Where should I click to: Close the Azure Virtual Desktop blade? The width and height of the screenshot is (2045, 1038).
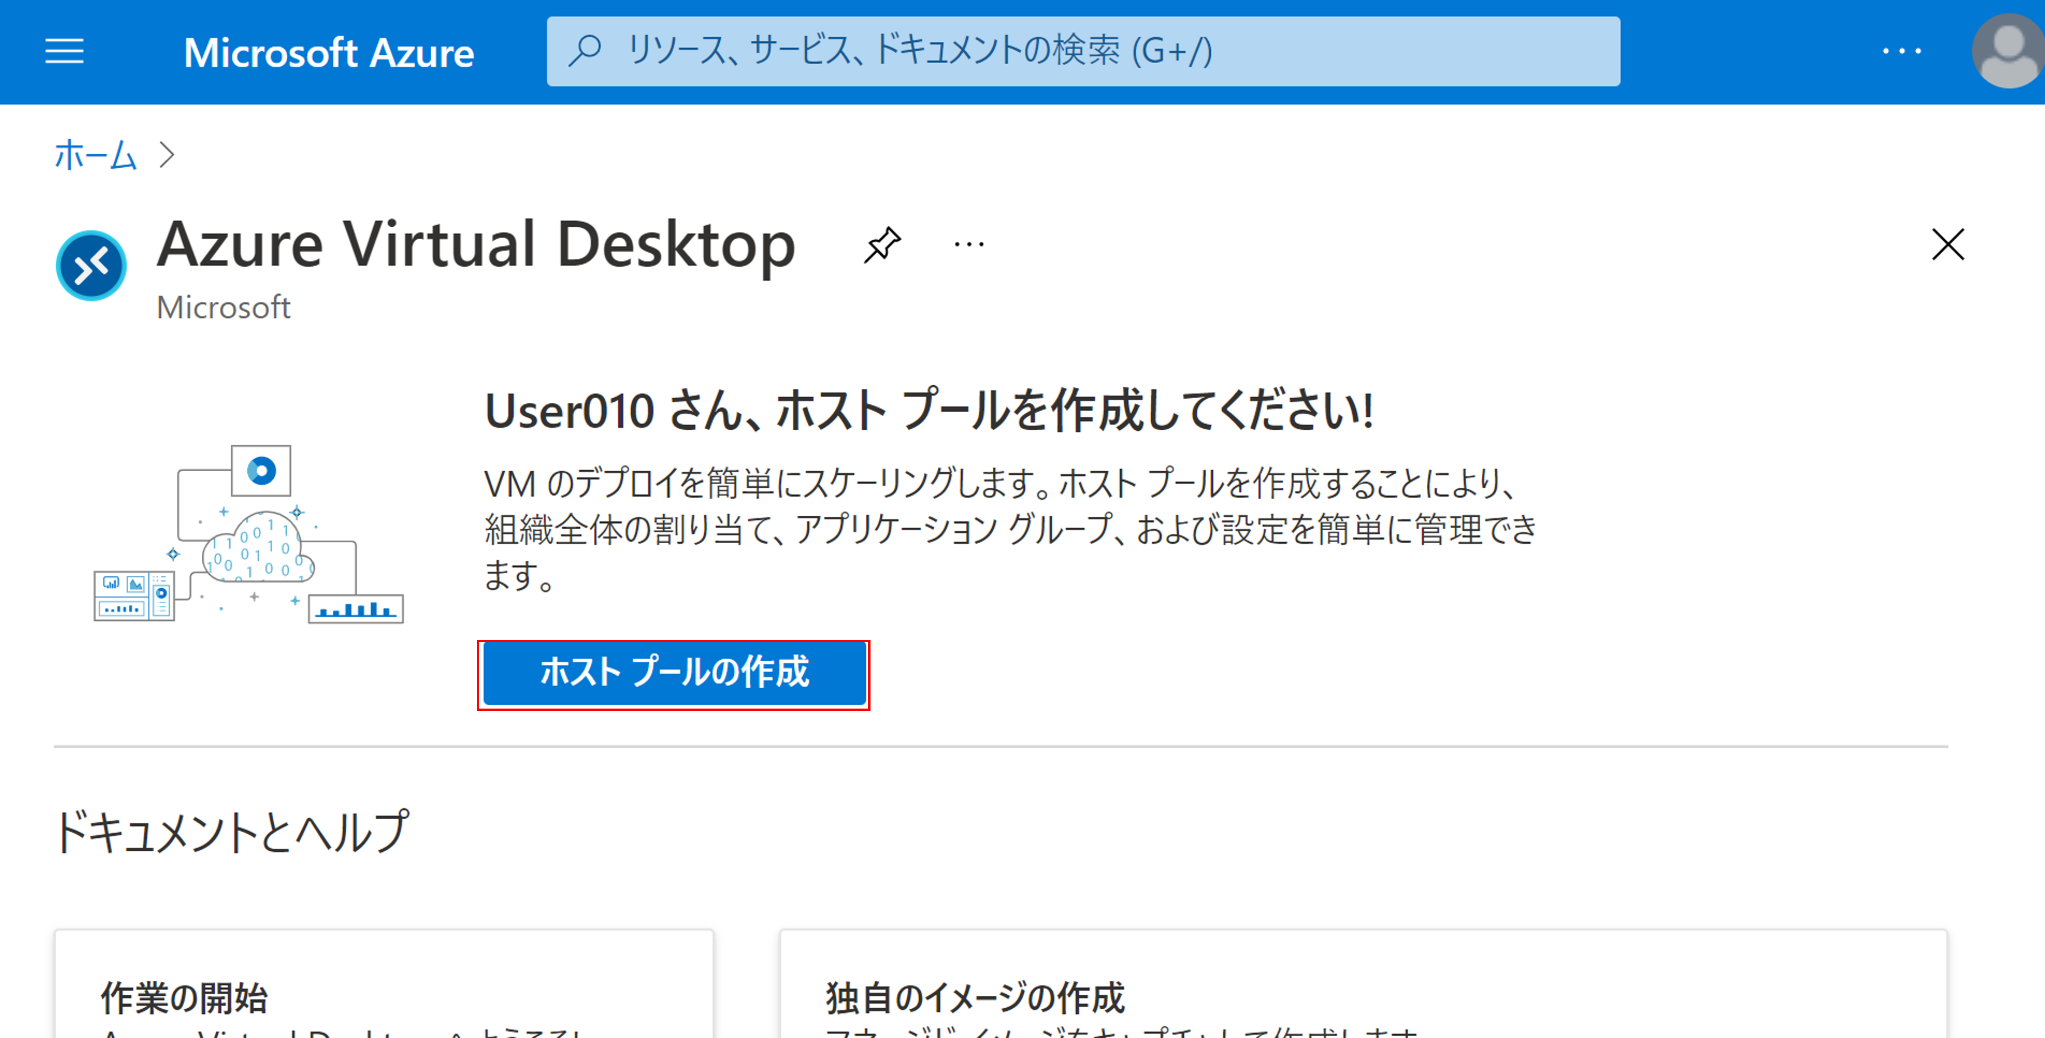(x=1947, y=244)
